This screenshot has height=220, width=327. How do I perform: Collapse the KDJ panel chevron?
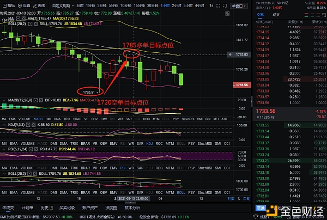pos(4,125)
